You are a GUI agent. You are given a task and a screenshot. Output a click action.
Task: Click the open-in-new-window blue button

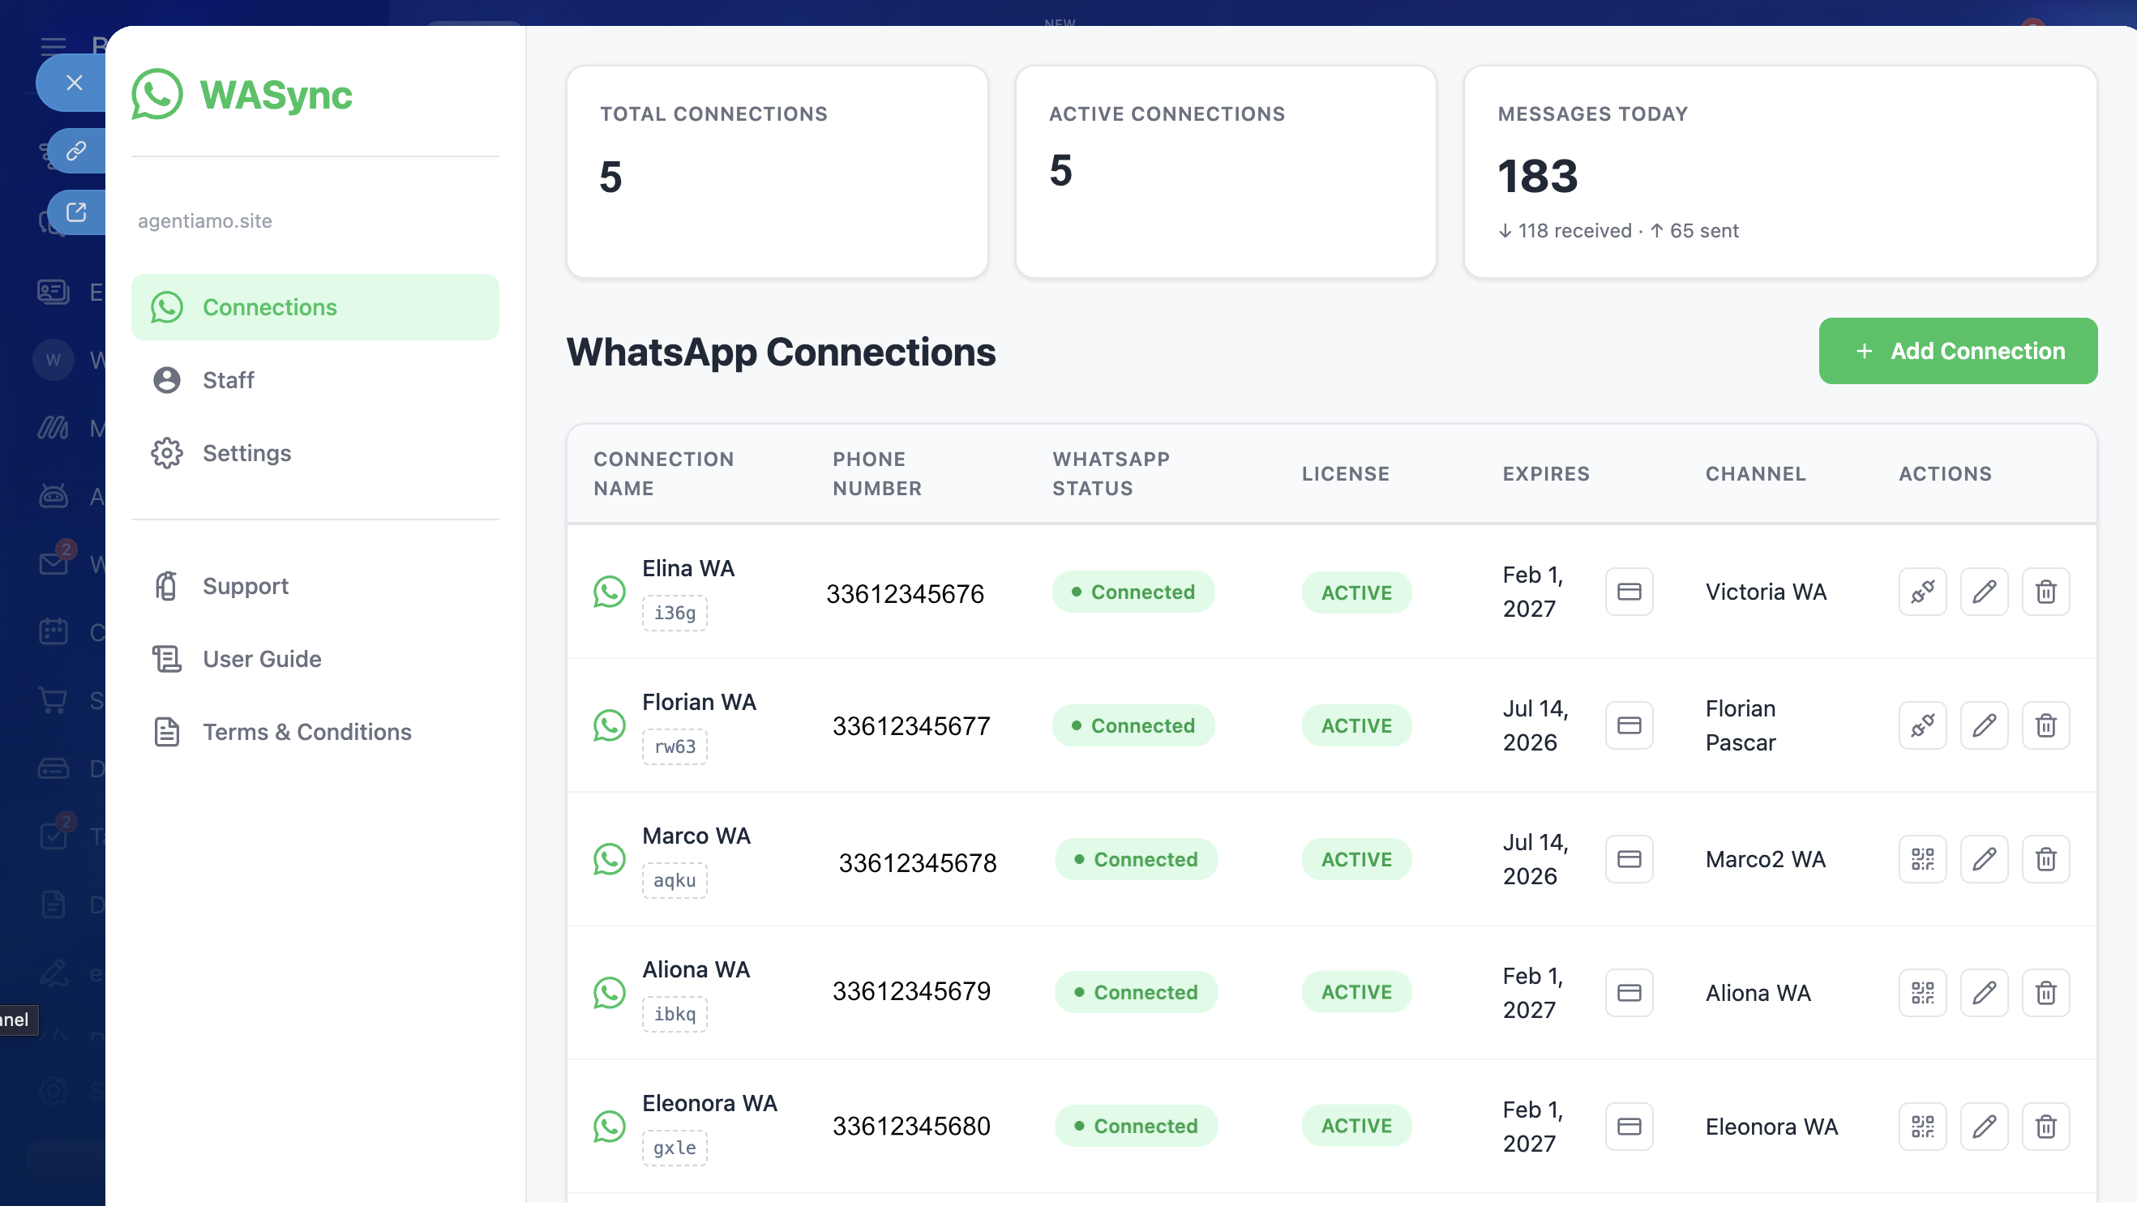pos(76,212)
